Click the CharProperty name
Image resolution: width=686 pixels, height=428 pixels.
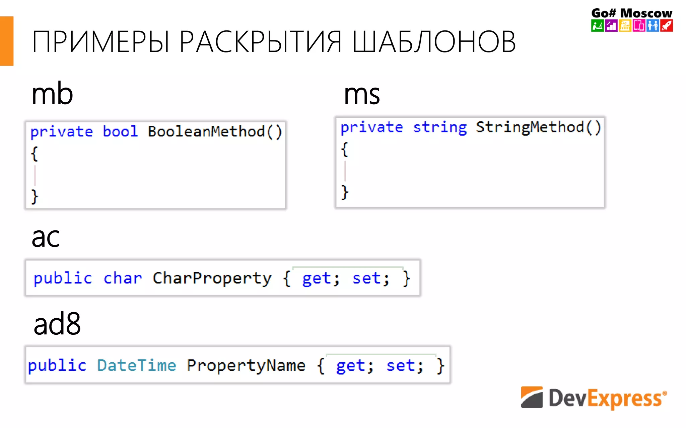[212, 279]
